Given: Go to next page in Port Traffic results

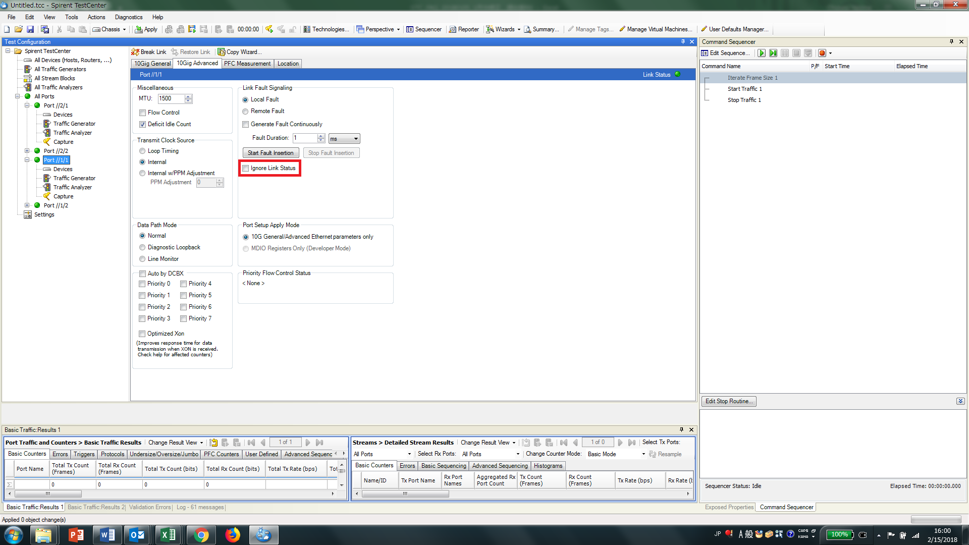Looking at the screenshot, I should (308, 443).
